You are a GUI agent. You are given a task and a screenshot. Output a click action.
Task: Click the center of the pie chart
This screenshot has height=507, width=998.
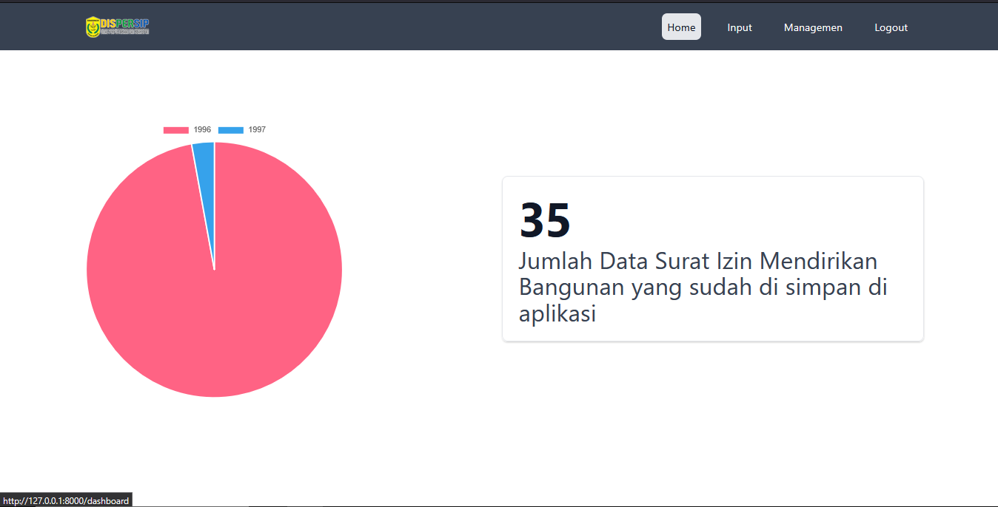[214, 269]
